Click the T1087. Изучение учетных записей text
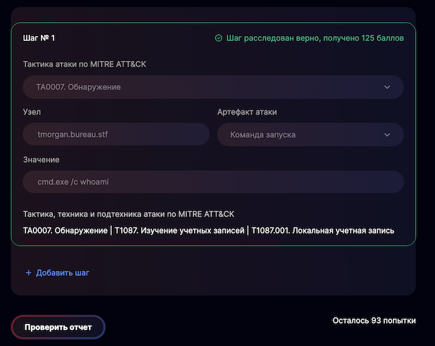Viewport: 435px width, 346px height. click(x=179, y=231)
